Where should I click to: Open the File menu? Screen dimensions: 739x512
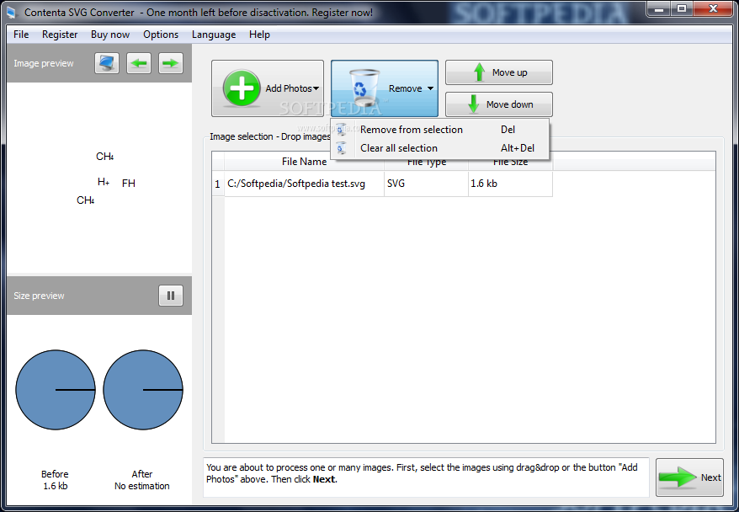21,35
